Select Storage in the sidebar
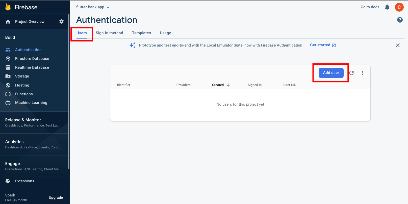The height and width of the screenshot is (204, 408). [x=22, y=76]
